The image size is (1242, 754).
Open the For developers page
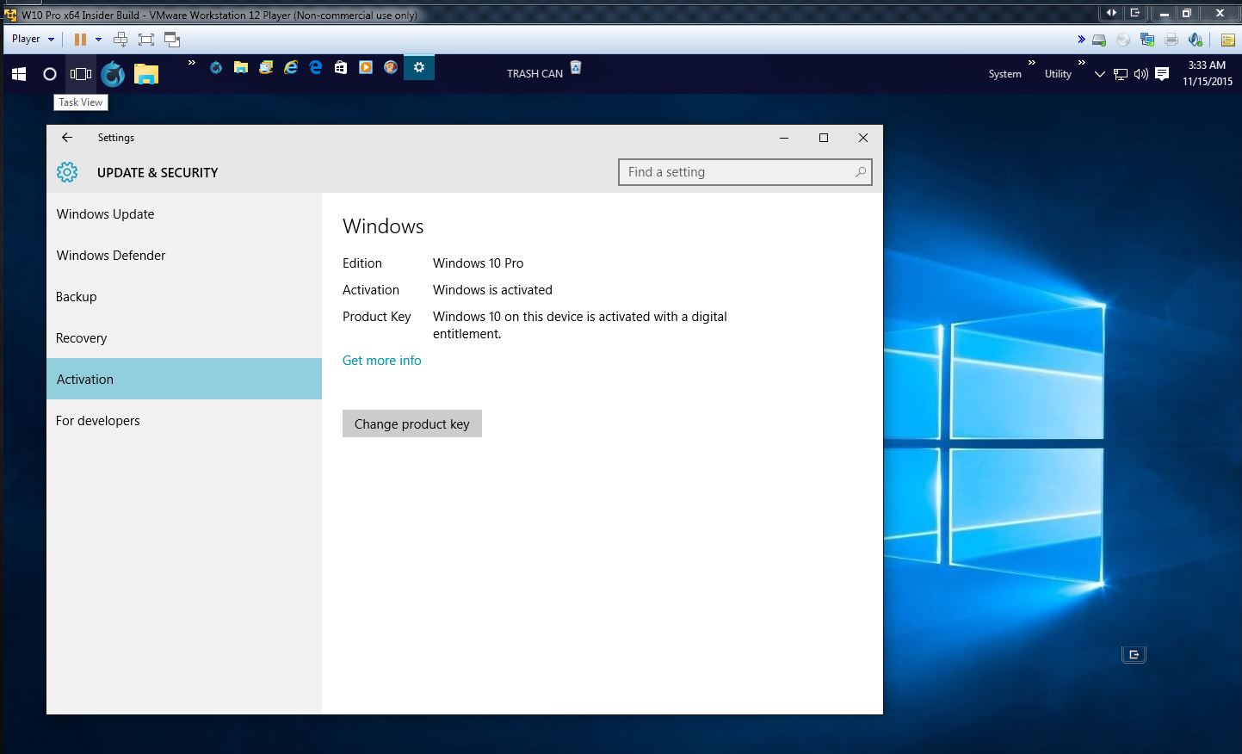[x=183, y=421]
